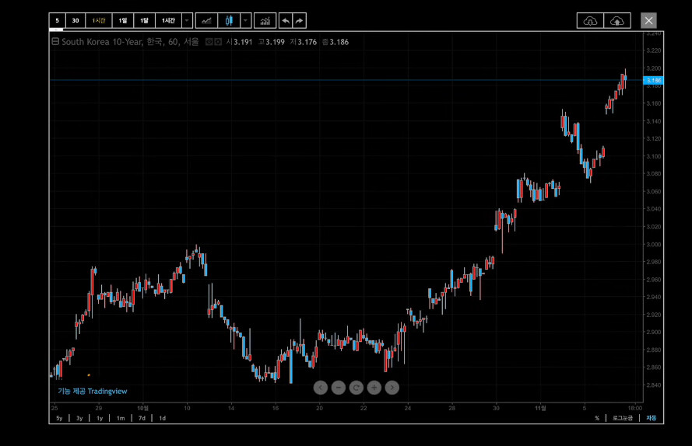The width and height of the screenshot is (692, 446).
Task: Click the 10월 time axis label
Action: (x=142, y=408)
